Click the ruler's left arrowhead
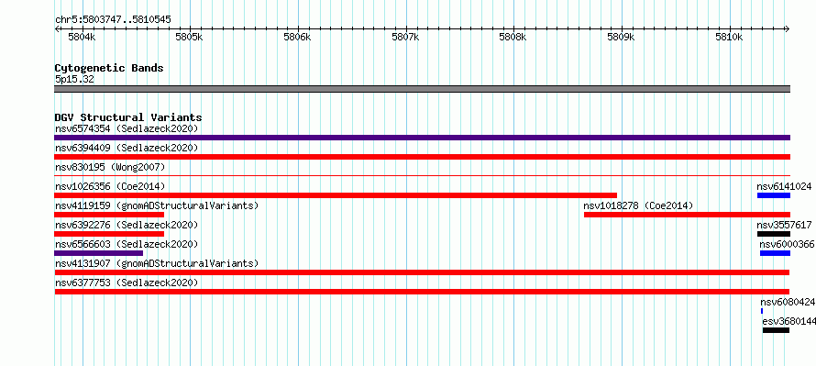Screen dimensions: 816x366 tap(57, 28)
